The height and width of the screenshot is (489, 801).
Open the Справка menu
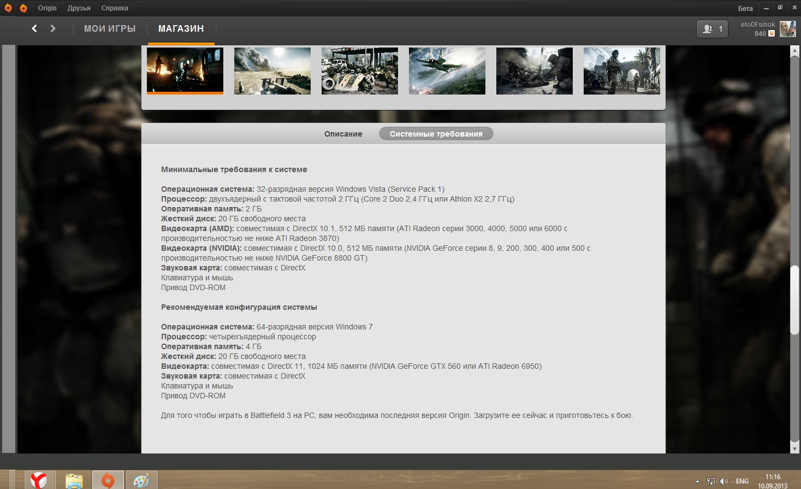pos(115,8)
